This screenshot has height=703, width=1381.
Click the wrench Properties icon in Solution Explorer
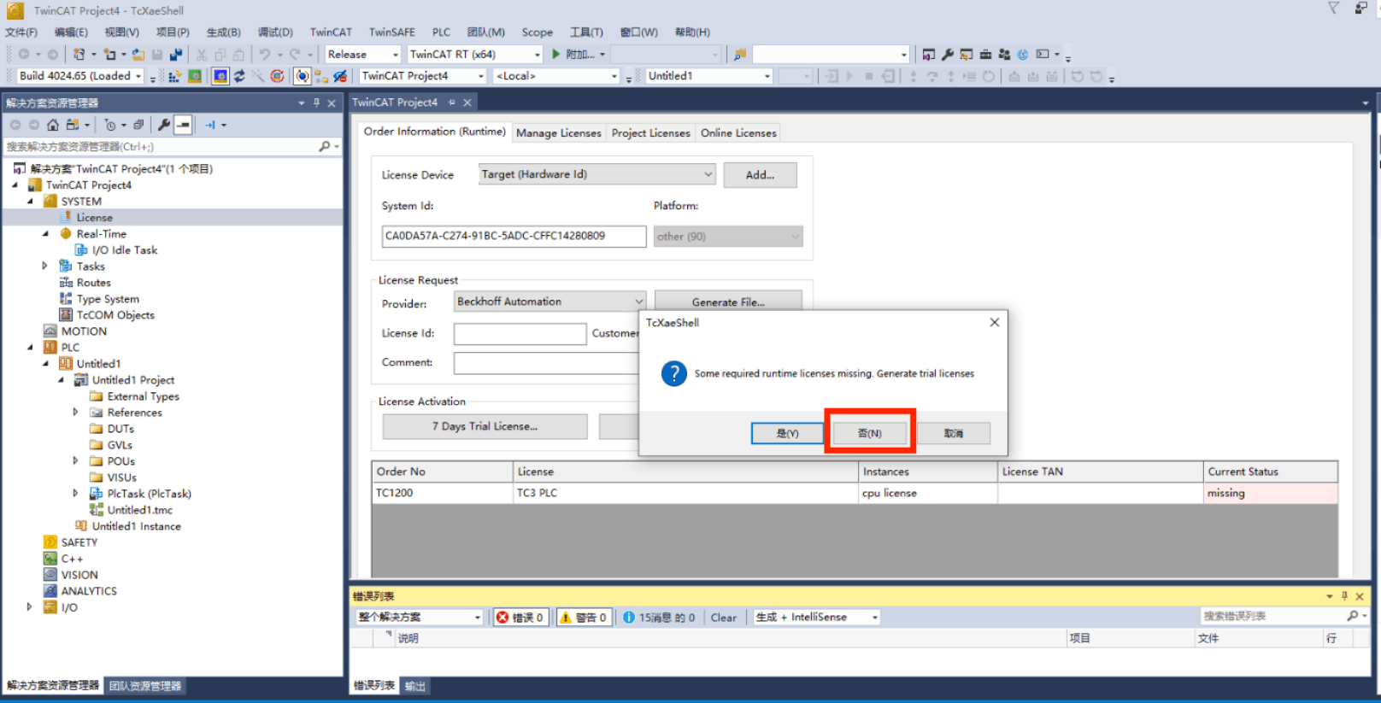(163, 125)
